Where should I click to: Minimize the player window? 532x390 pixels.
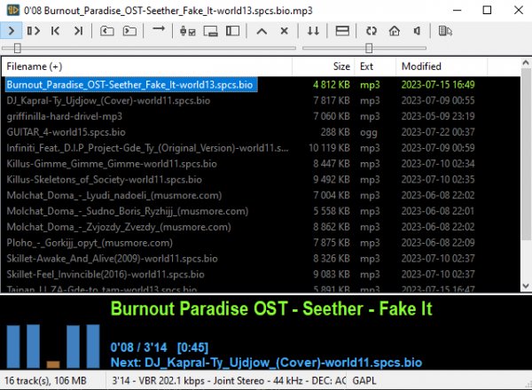(457, 10)
